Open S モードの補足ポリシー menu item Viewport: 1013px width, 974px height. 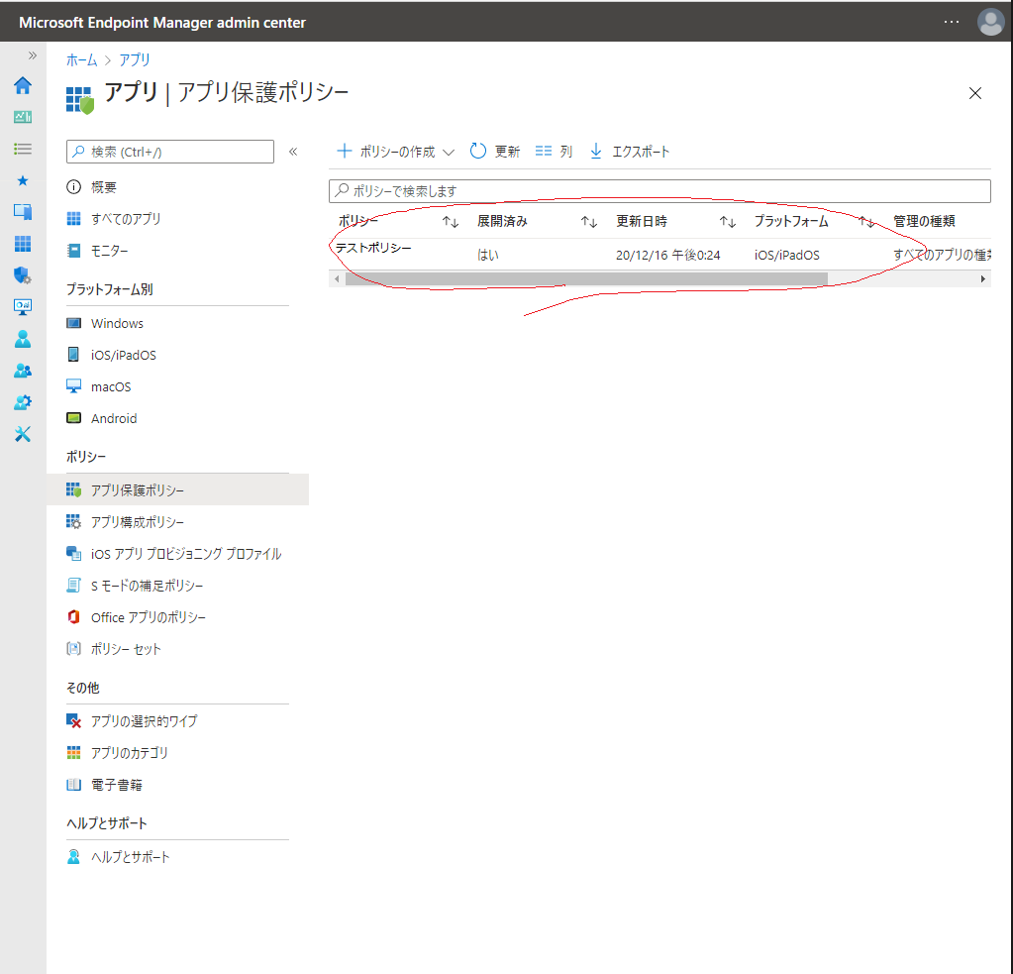[135, 585]
